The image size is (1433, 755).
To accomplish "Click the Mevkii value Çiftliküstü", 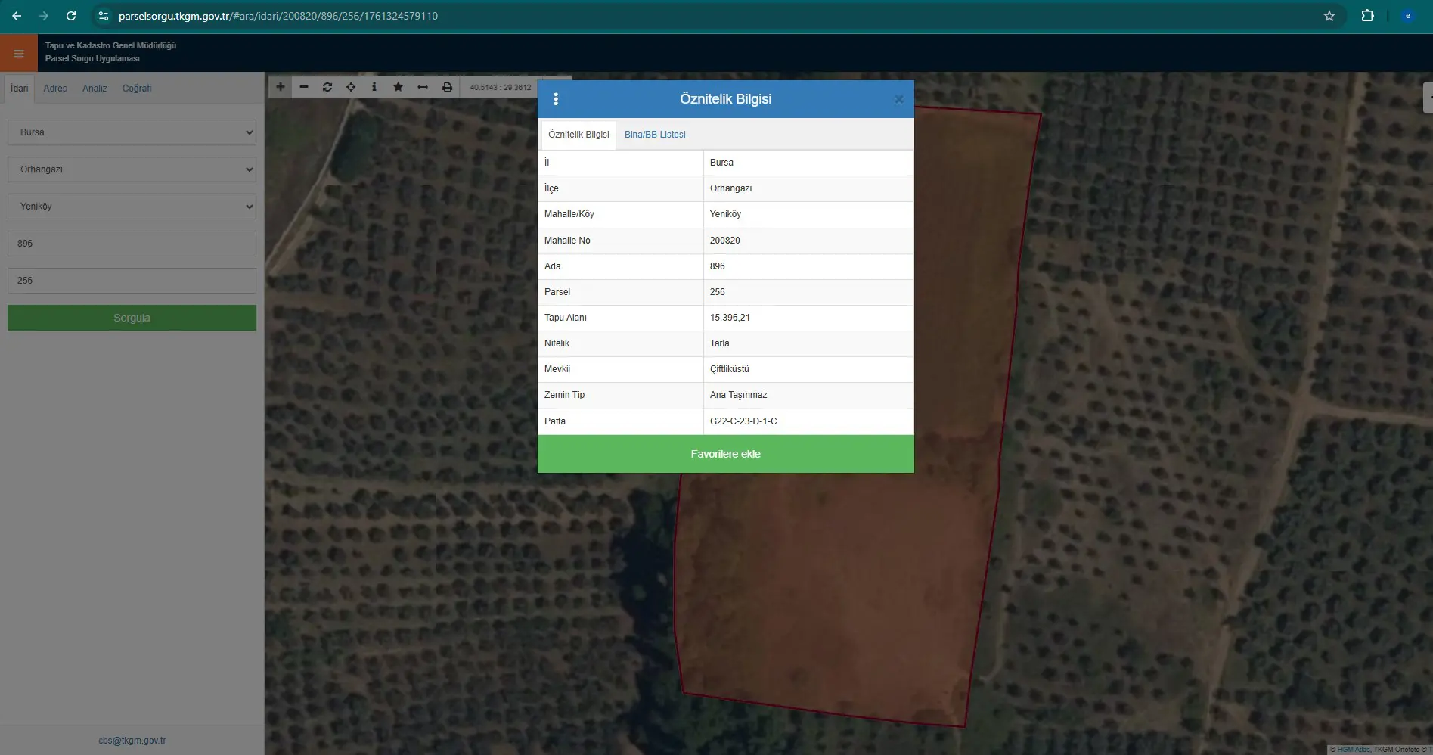I will [730, 369].
